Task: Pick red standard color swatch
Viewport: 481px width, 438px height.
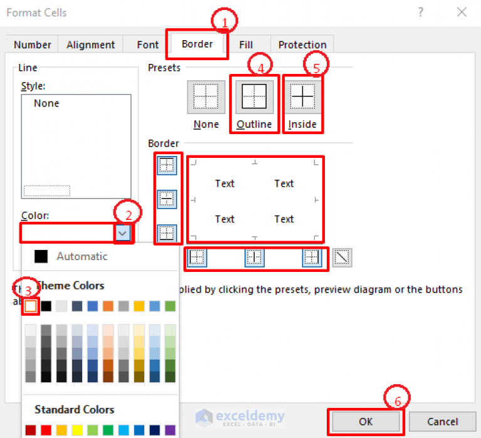Action: [46, 430]
